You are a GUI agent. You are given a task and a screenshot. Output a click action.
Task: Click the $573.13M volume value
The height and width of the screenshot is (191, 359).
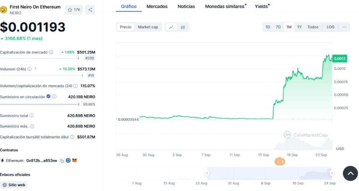click(x=86, y=69)
